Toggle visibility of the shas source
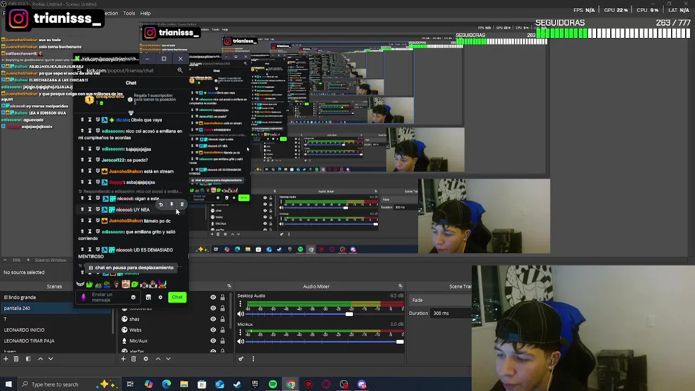 click(213, 319)
